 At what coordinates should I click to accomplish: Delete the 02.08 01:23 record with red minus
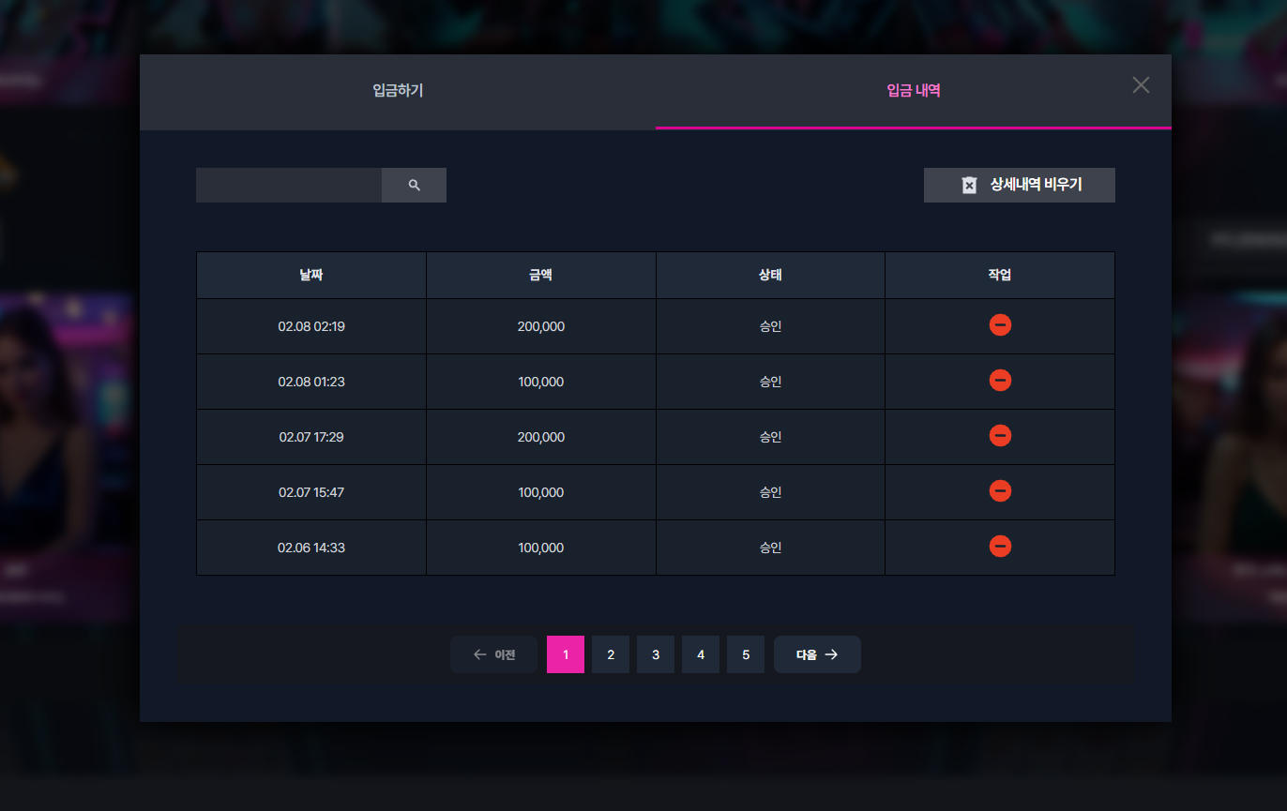point(1000,381)
